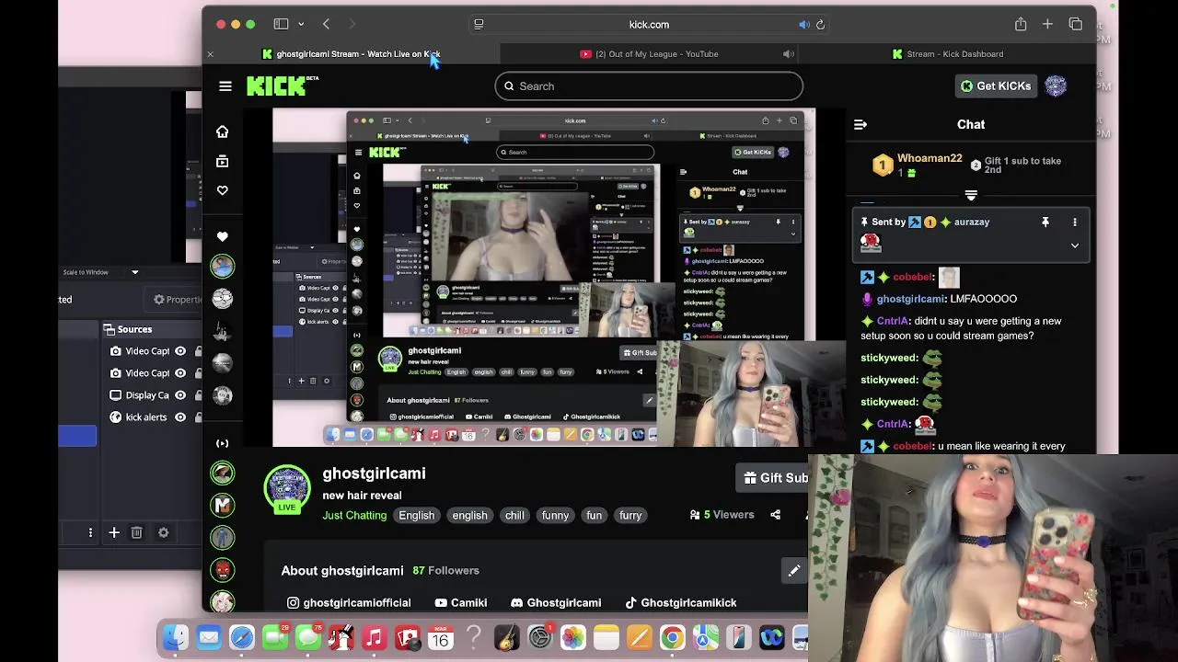Open the Kick profile avatar menu
The width and height of the screenshot is (1178, 662).
pos(1056,86)
